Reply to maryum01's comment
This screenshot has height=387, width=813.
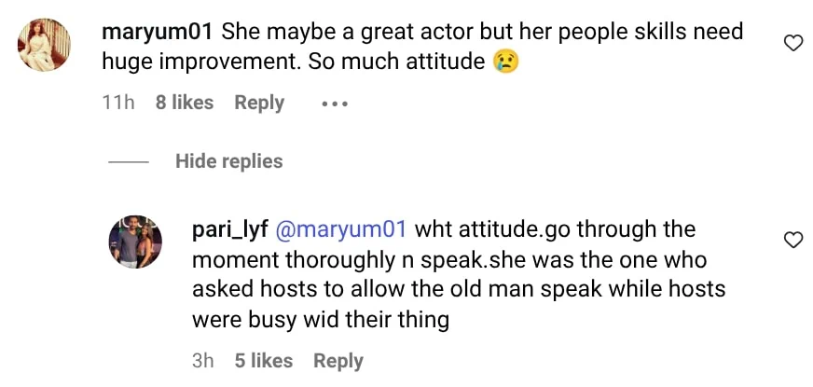coord(259,103)
